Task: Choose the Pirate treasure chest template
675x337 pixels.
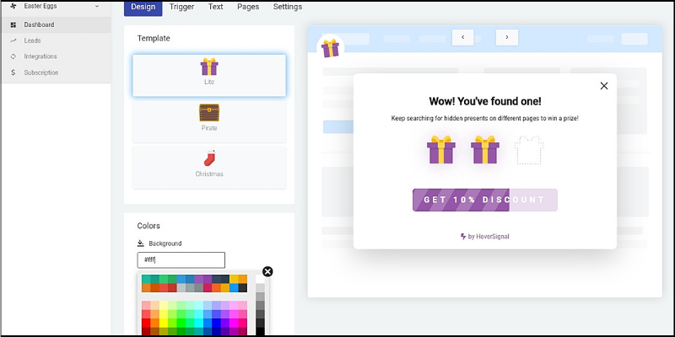Action: click(209, 121)
